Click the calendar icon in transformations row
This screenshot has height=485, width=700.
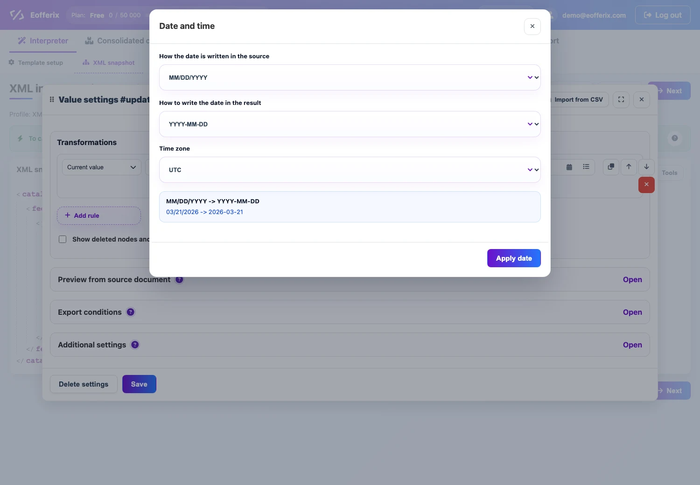[x=569, y=167]
